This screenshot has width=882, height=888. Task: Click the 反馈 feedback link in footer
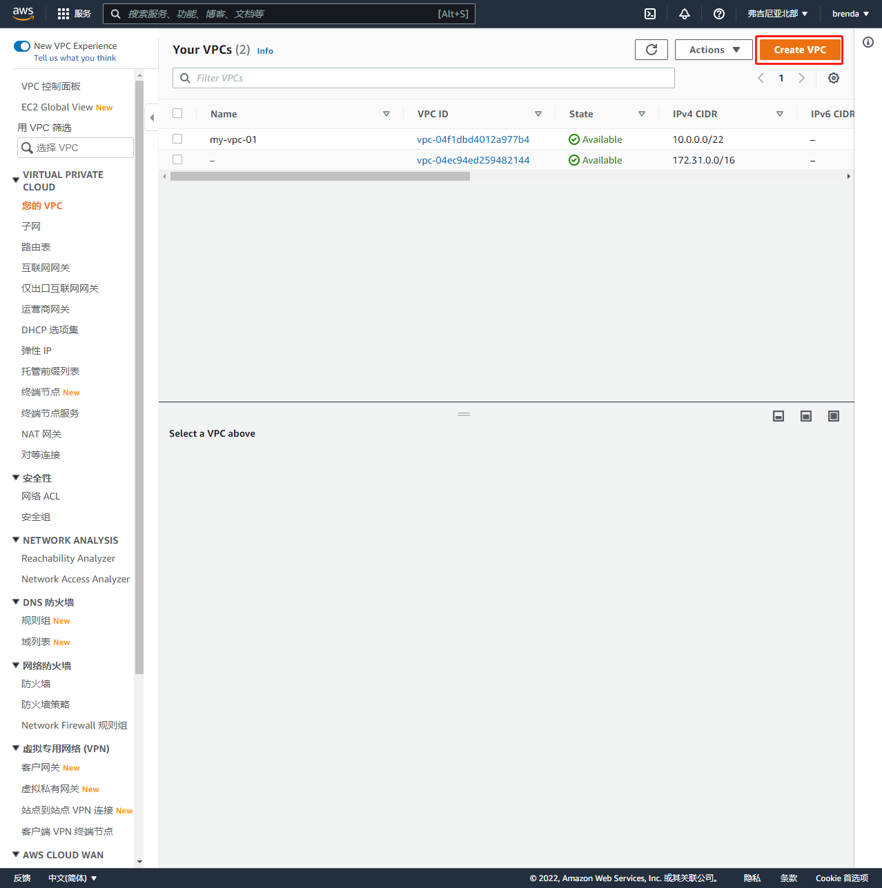click(22, 878)
